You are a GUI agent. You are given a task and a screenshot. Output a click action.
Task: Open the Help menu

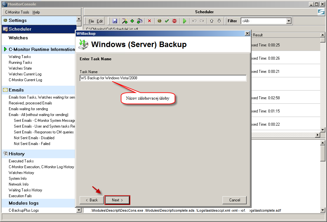point(36,12)
